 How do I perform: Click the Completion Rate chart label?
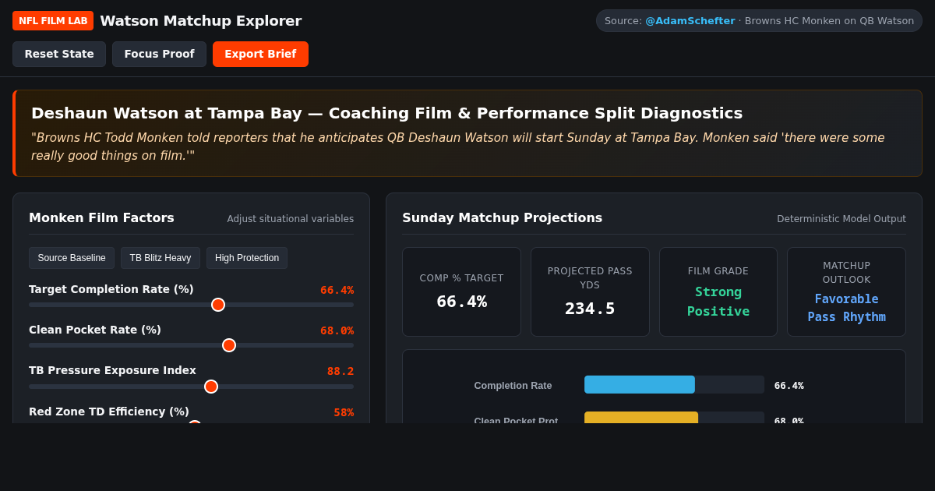coord(513,386)
